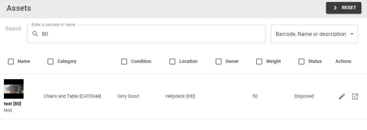Click the barcode or name search field

[x=146, y=34]
